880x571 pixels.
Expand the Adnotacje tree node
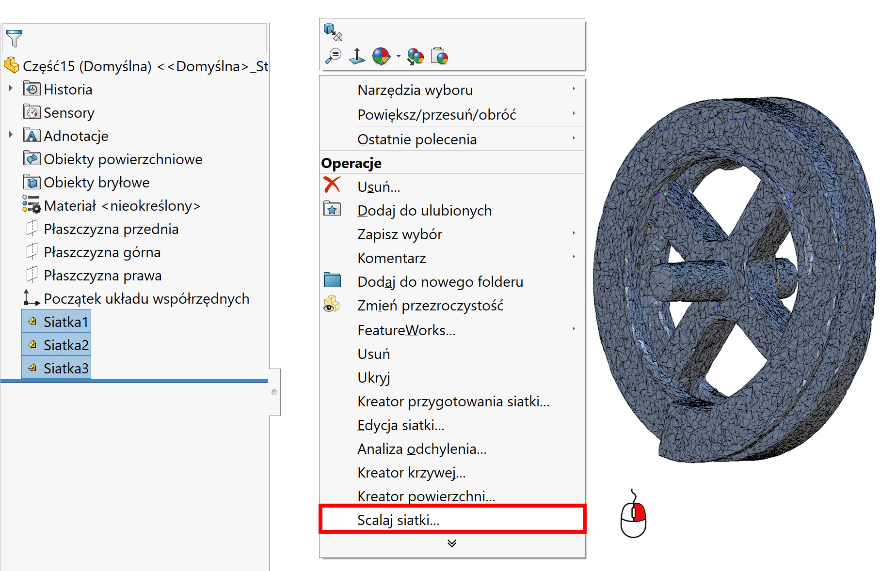point(11,135)
